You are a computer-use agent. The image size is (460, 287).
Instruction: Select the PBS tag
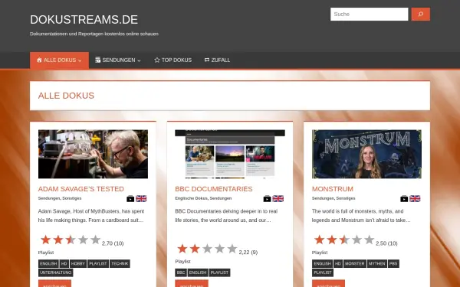[393, 263]
